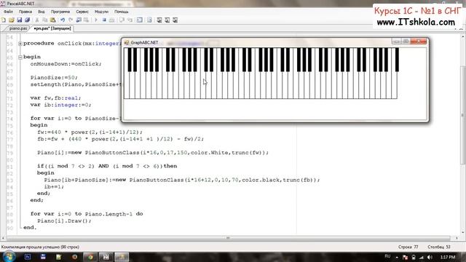Click the 'Столбец 53' status indicator

(439, 247)
